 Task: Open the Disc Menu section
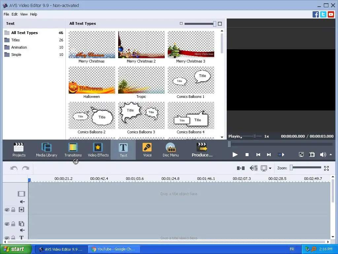pos(171,150)
